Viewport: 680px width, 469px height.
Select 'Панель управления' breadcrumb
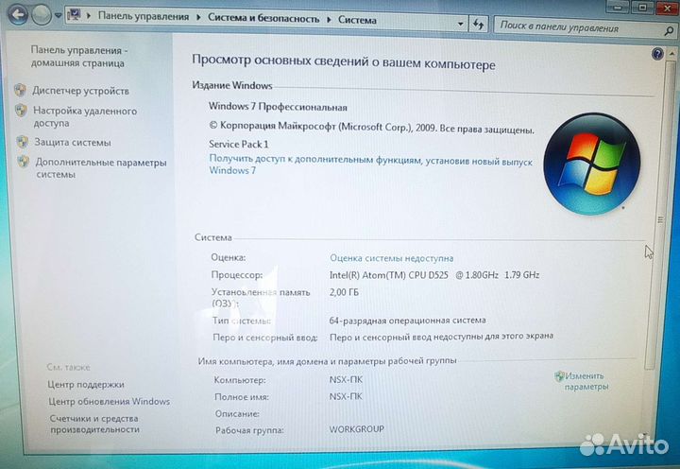(x=144, y=16)
